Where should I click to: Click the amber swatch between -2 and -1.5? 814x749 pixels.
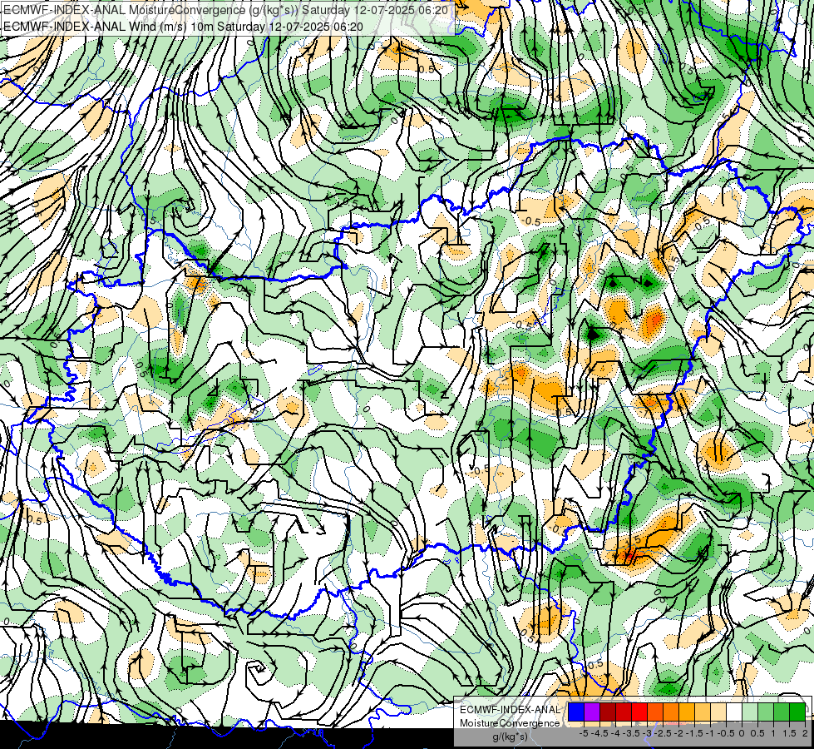click(686, 712)
